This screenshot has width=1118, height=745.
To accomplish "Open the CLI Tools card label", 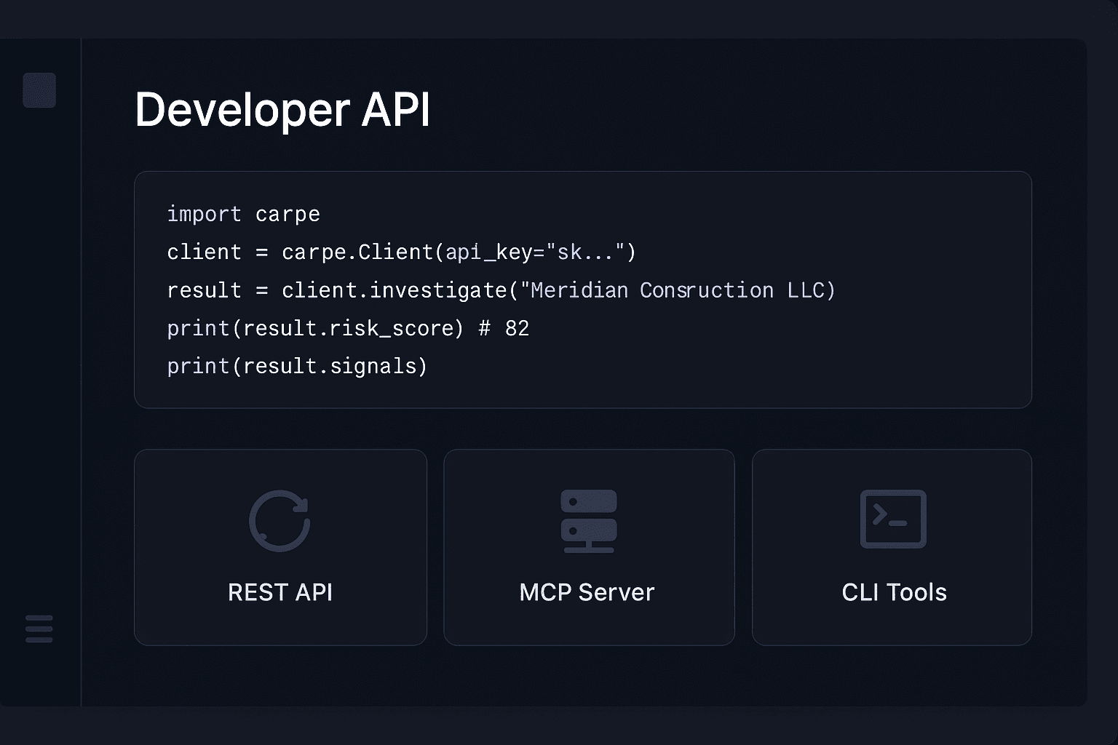I will click(x=894, y=592).
